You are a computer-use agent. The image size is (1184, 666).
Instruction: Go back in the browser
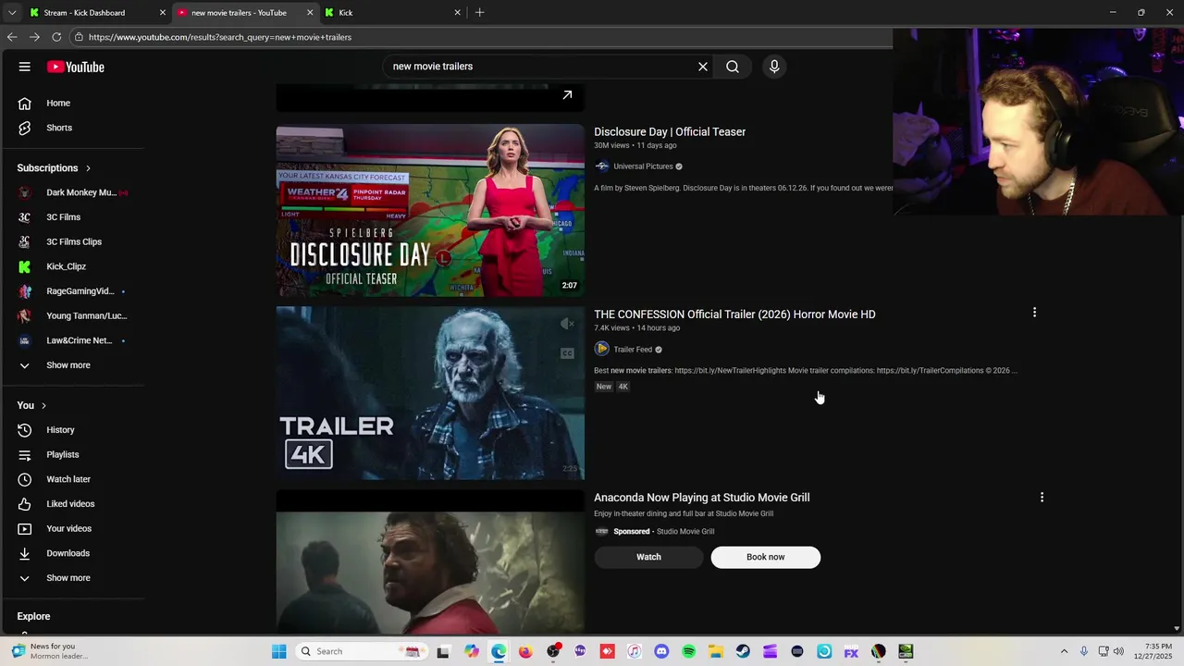click(12, 37)
